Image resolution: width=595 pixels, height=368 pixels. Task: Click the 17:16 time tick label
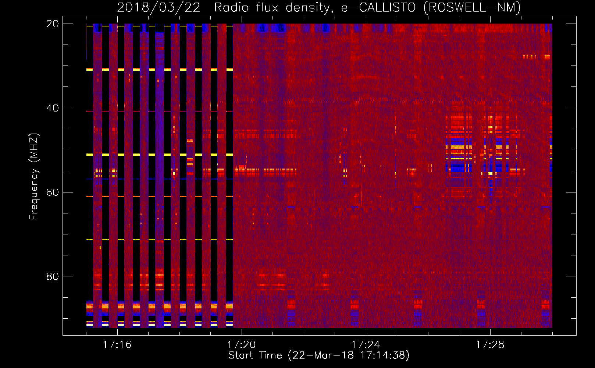point(117,345)
